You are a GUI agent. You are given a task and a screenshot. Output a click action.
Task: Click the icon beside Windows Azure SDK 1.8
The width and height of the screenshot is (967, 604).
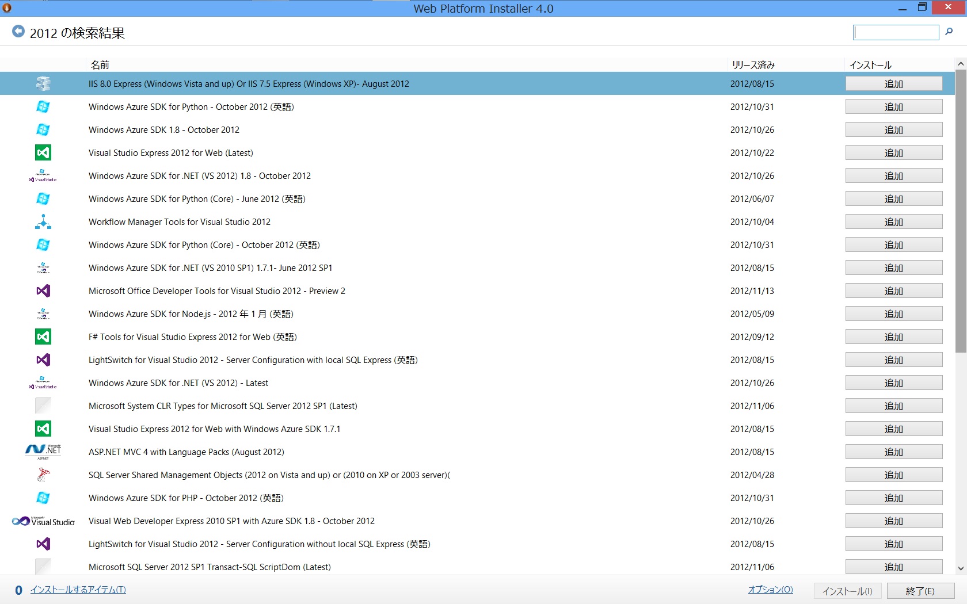point(43,130)
